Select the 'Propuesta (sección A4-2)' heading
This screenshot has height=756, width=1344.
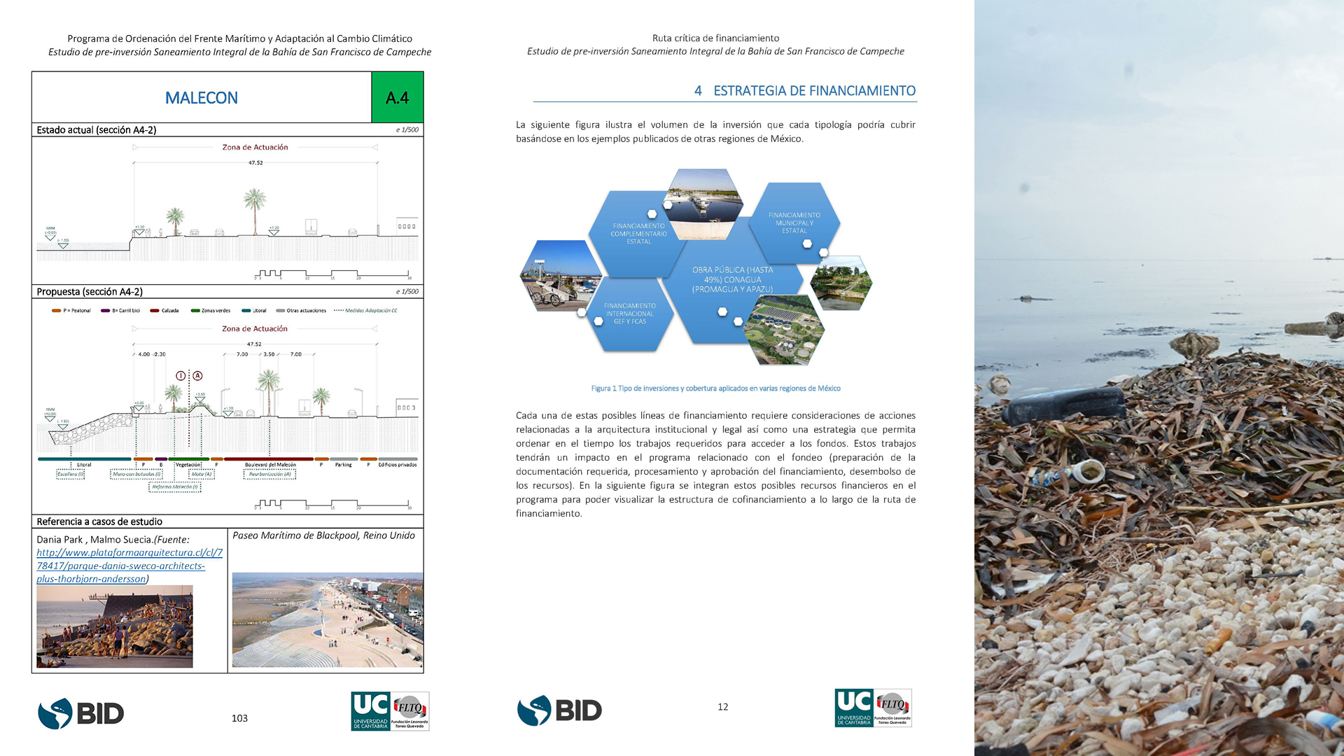tap(90, 292)
